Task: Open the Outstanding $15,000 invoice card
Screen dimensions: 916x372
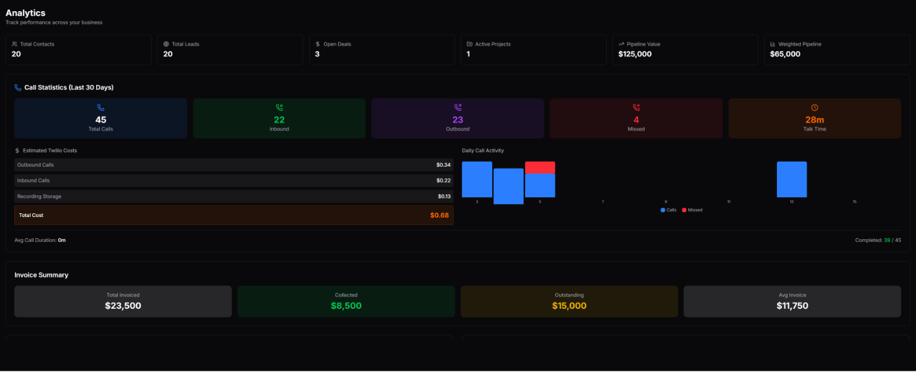Action: pyautogui.click(x=569, y=301)
